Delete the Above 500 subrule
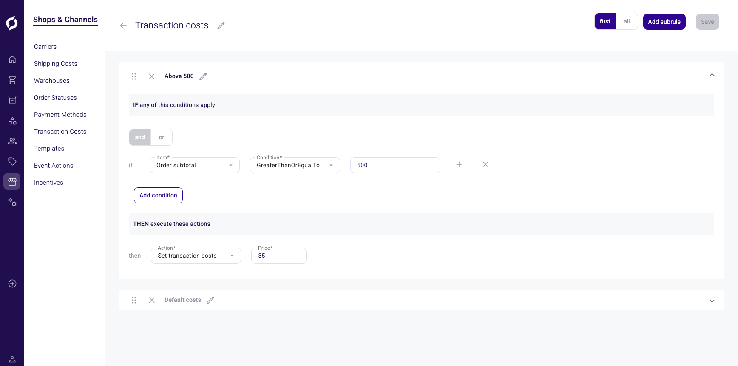Image resolution: width=738 pixels, height=366 pixels. (152, 76)
